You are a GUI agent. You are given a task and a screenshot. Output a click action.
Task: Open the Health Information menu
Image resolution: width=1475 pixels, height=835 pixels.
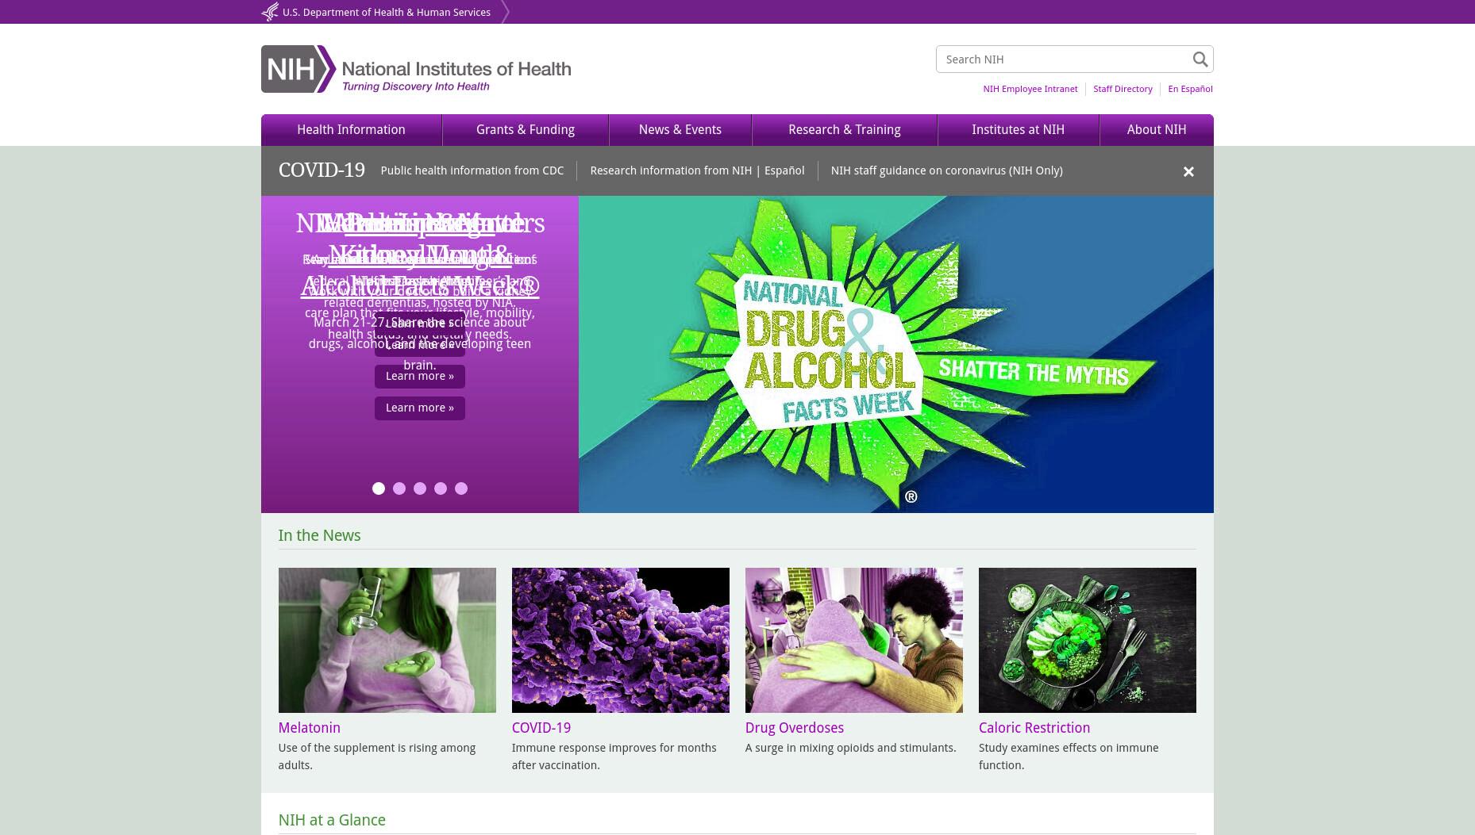351,130
